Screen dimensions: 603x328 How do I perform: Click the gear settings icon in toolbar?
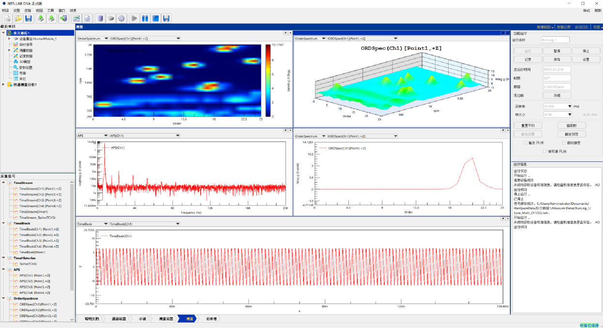tap(122, 18)
